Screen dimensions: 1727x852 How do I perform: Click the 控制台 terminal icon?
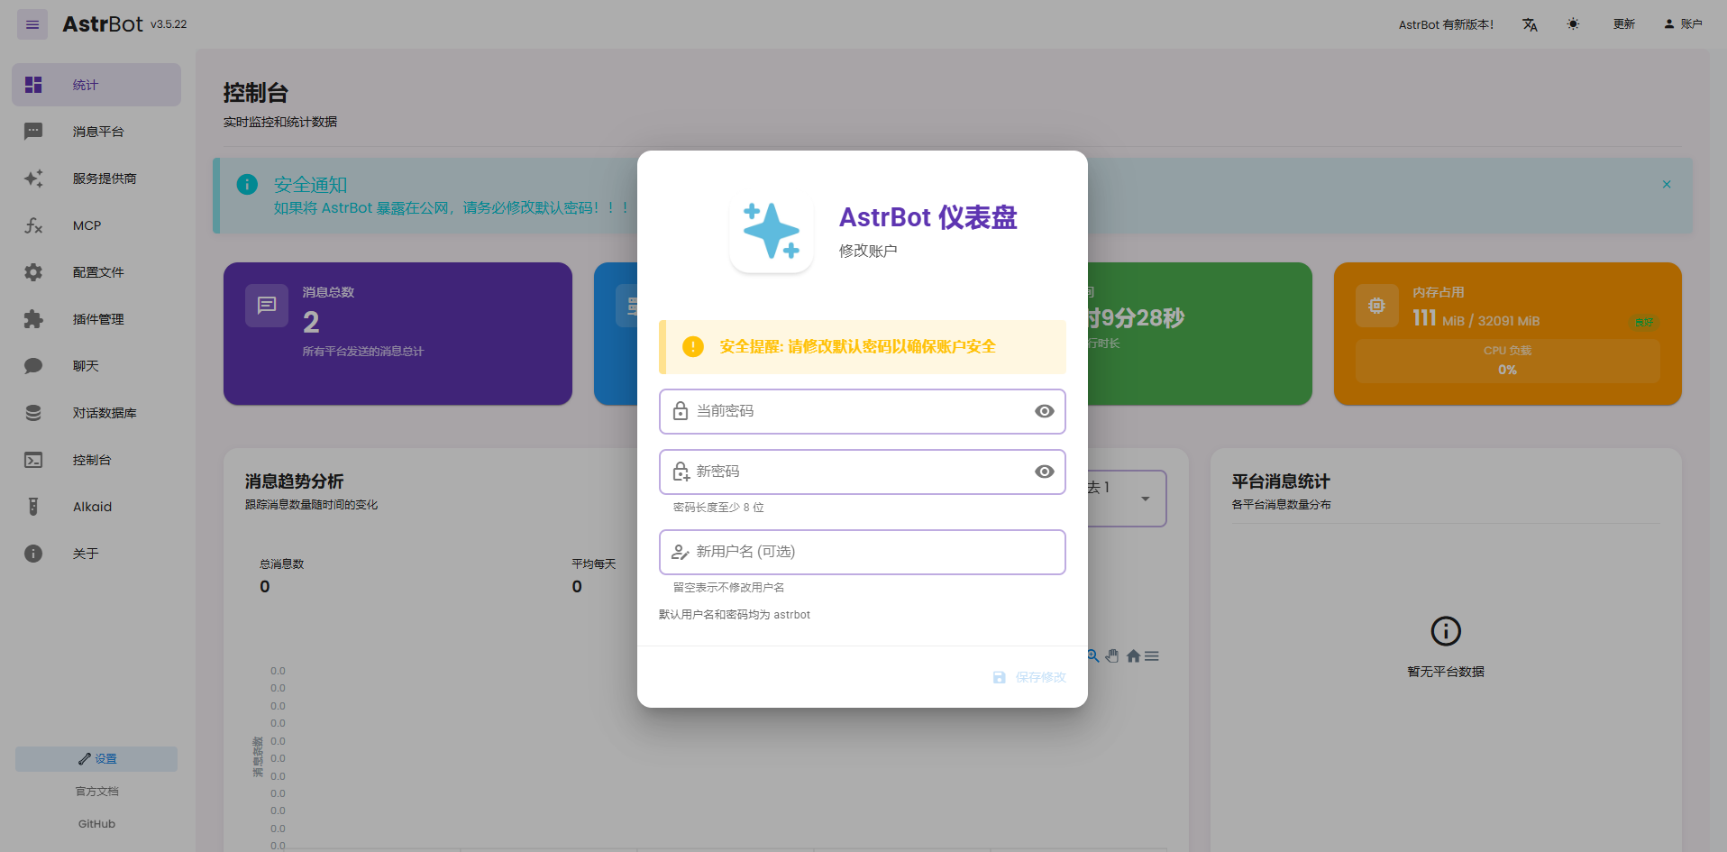coord(33,460)
